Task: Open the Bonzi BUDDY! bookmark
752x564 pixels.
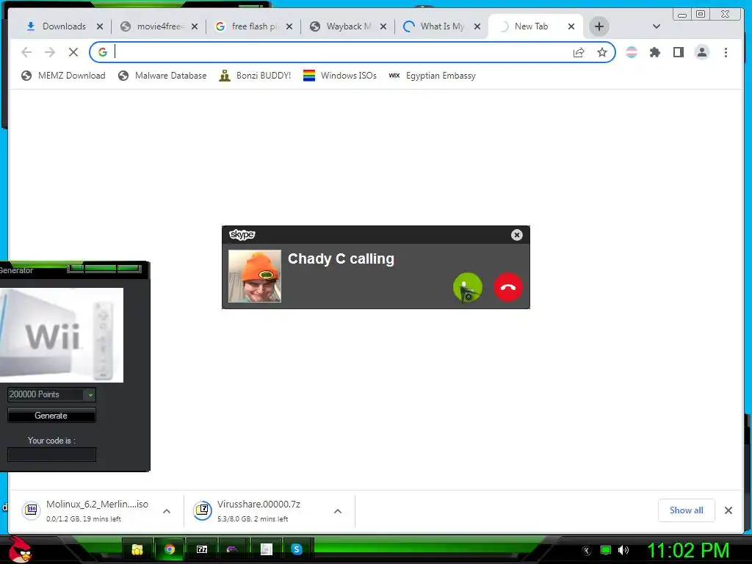Action: 255,76
